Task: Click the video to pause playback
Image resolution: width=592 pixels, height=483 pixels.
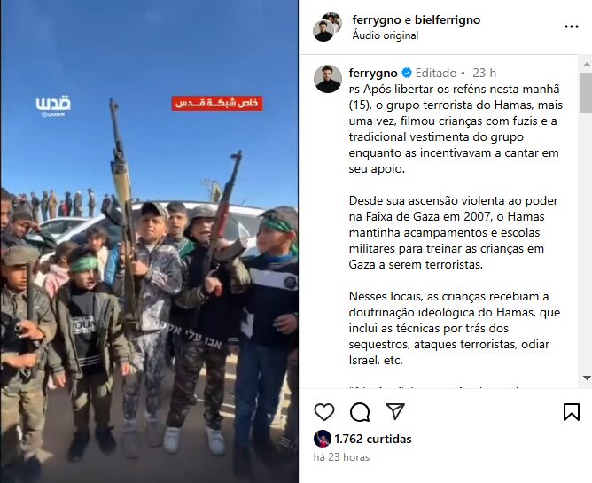Action: pyautogui.click(x=149, y=242)
